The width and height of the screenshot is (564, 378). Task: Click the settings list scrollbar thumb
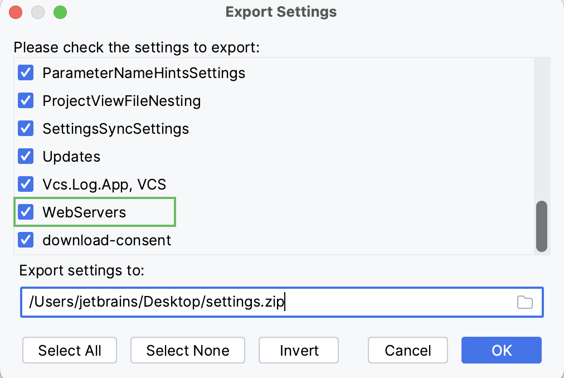(541, 226)
